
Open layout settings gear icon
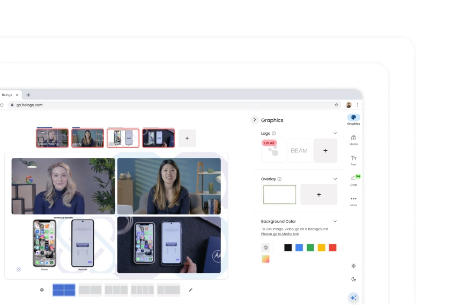click(42, 289)
